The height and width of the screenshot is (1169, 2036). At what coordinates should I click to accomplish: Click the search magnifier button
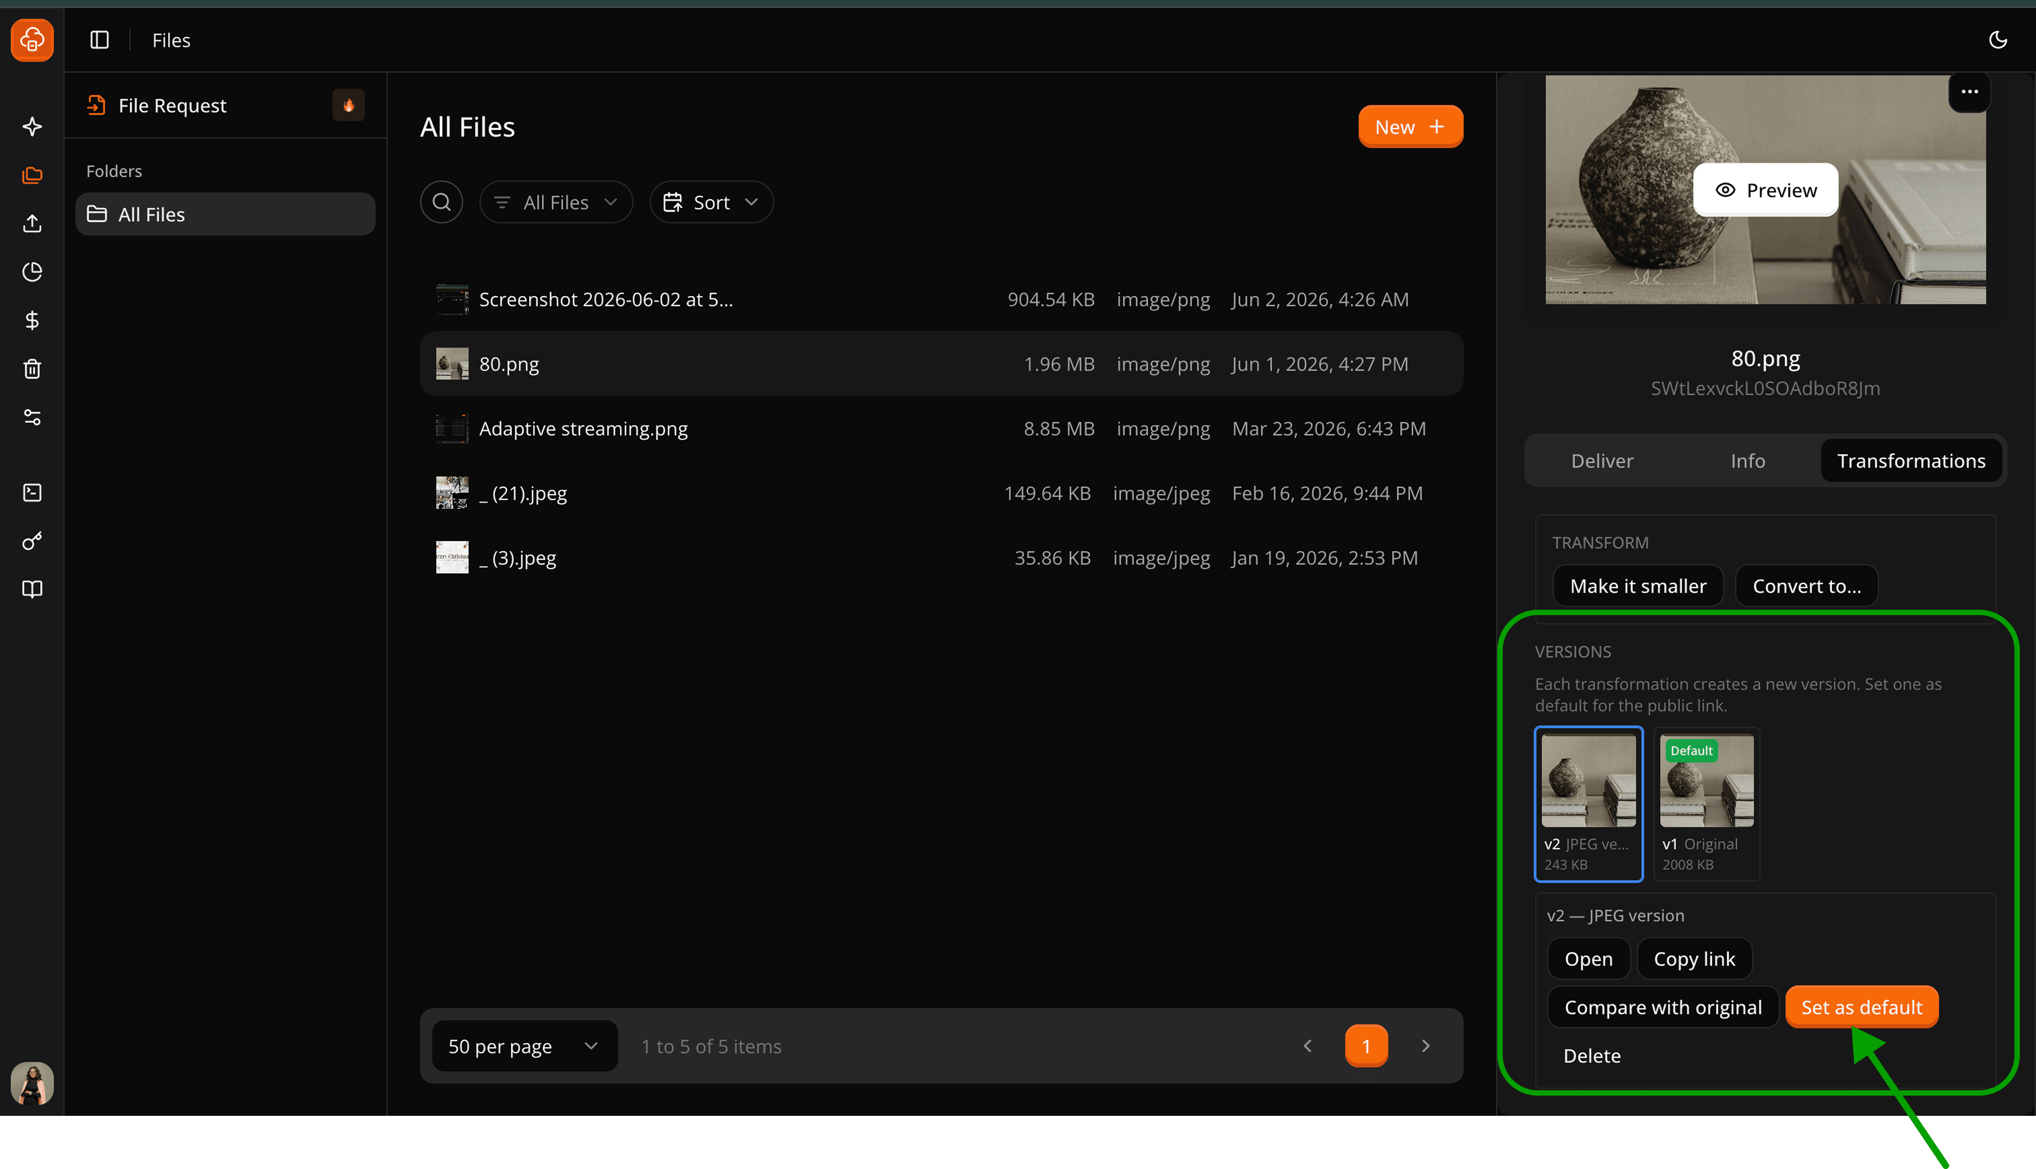442,202
